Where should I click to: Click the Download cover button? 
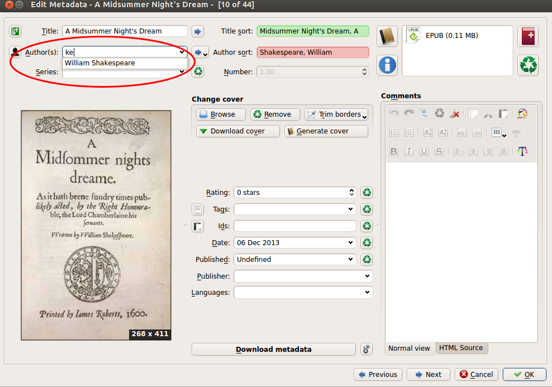[x=238, y=131]
